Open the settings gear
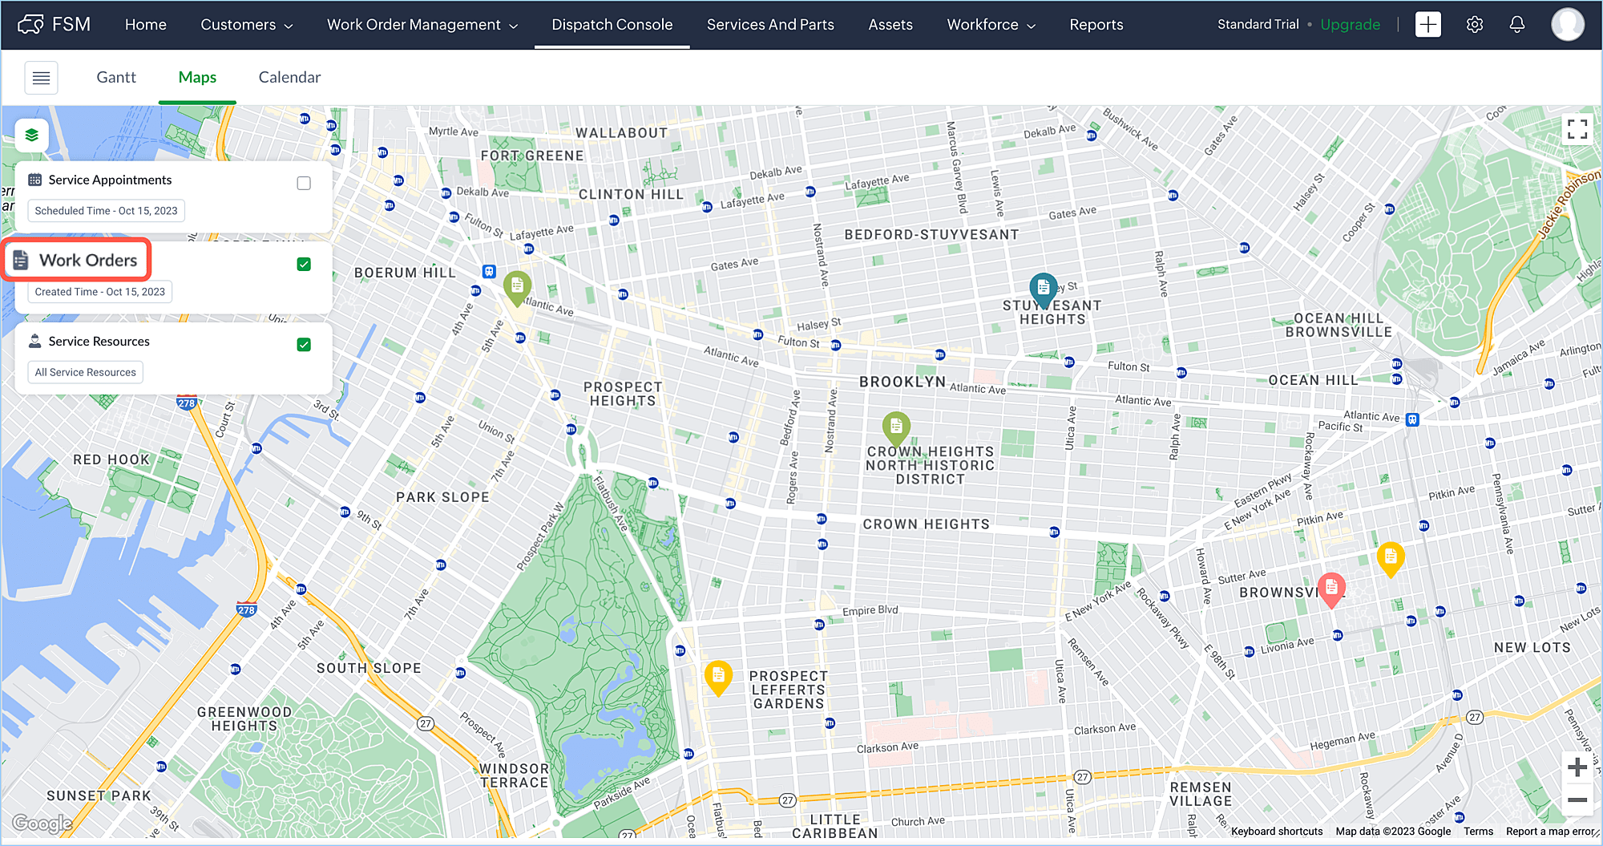1603x846 pixels. click(x=1474, y=24)
